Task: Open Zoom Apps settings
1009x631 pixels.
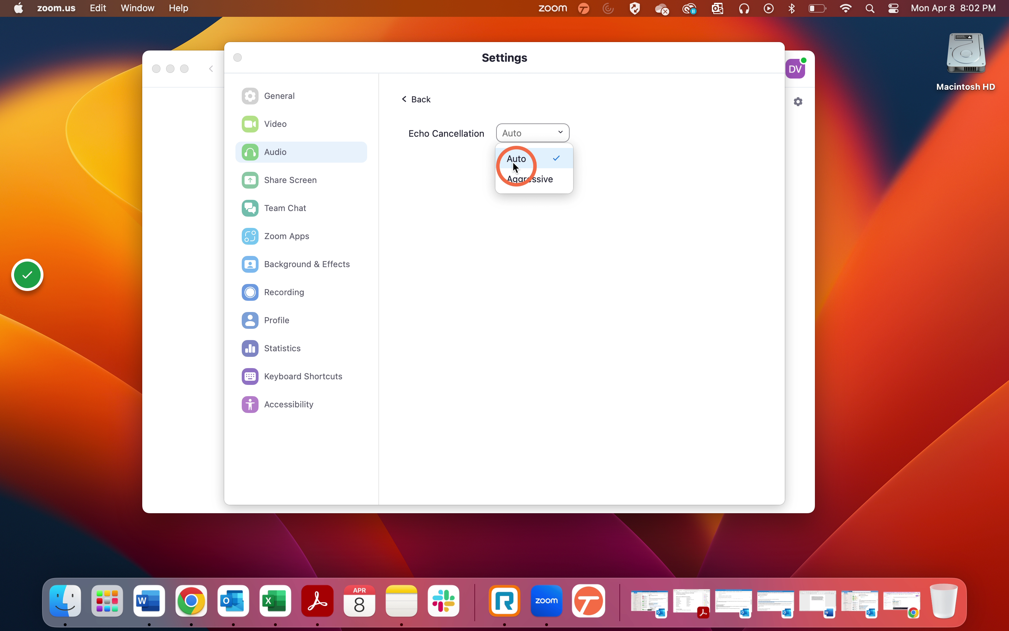Action: tap(301, 236)
